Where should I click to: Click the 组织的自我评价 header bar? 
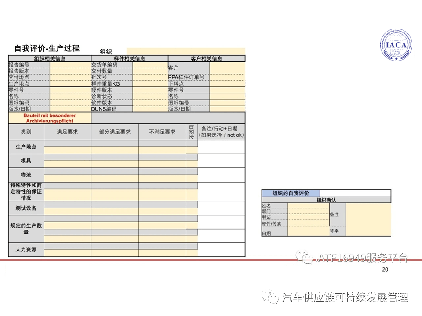click(290, 193)
